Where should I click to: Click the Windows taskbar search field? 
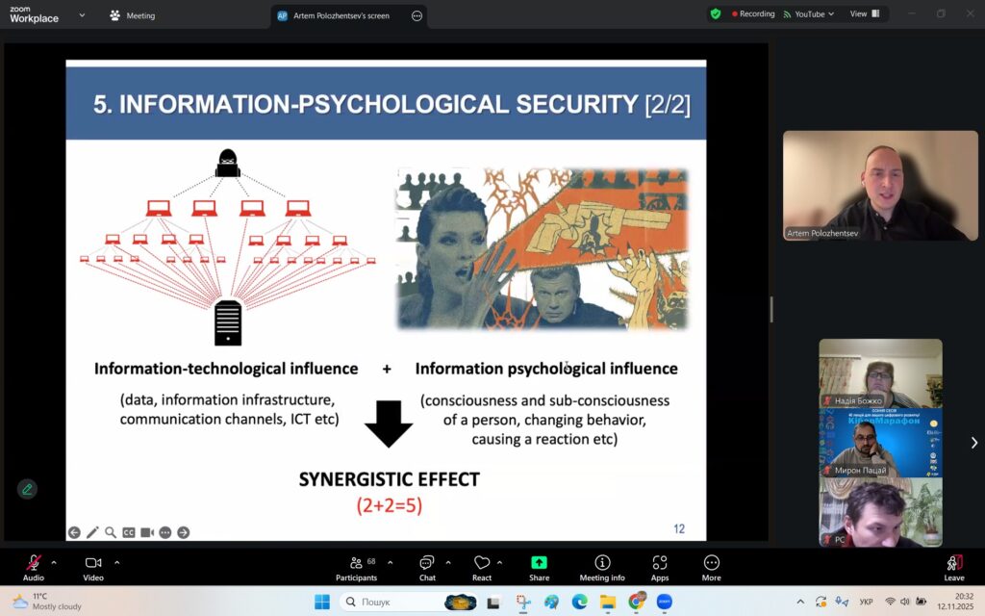click(x=394, y=602)
